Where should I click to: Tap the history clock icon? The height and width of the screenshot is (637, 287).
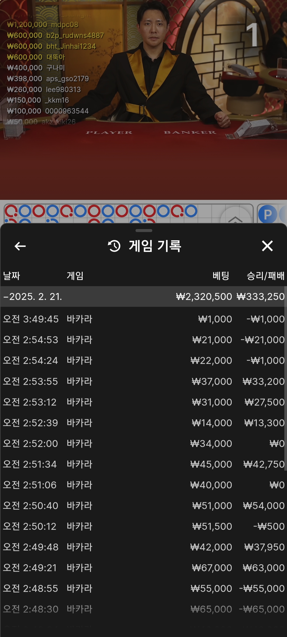(x=114, y=246)
